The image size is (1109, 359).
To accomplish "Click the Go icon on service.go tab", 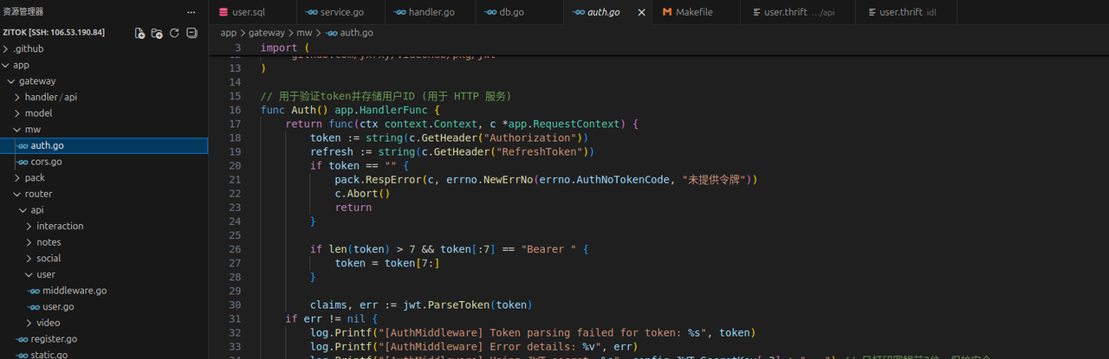I will [312, 12].
